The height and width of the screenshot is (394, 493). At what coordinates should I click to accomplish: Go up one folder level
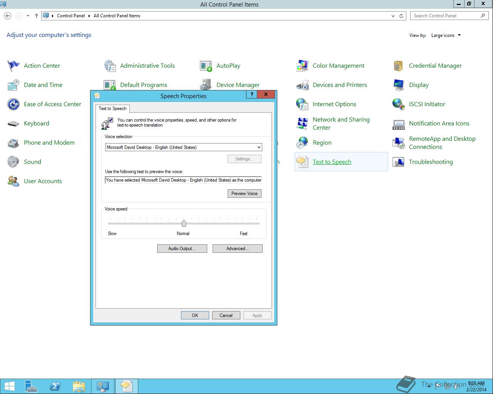tap(37, 16)
